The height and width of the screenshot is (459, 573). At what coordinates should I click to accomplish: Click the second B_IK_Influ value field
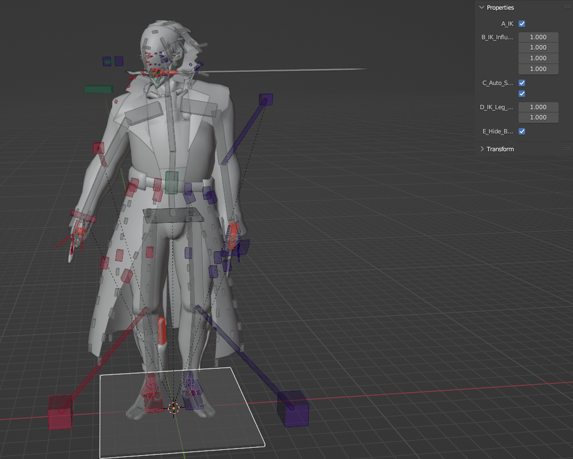tap(538, 47)
